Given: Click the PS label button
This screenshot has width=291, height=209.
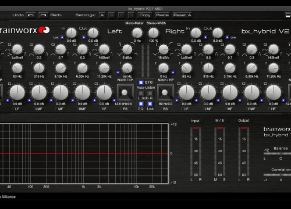Looking at the screenshot, I should tap(125, 109).
